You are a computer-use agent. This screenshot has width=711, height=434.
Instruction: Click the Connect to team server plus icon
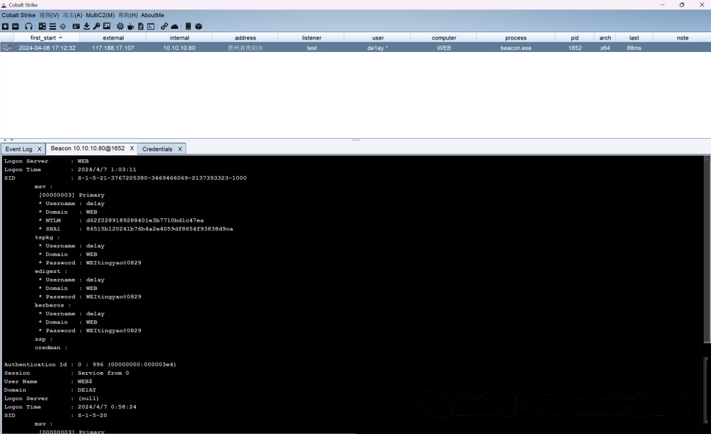(5, 26)
